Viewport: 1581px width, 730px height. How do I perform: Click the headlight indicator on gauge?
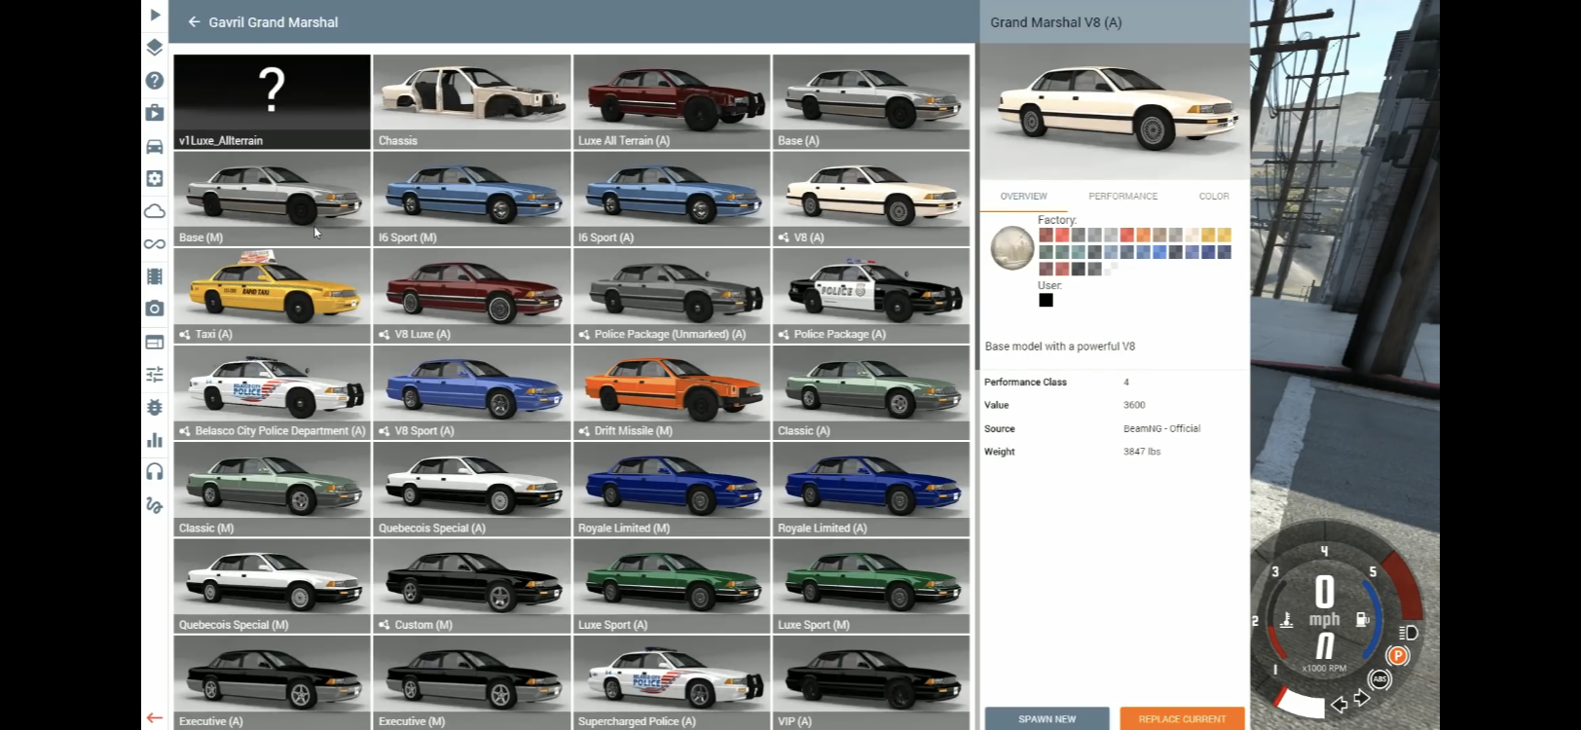coord(1408,633)
